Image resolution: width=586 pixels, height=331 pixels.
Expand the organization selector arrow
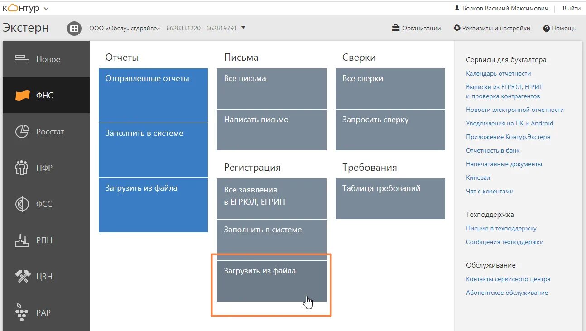pyautogui.click(x=243, y=28)
